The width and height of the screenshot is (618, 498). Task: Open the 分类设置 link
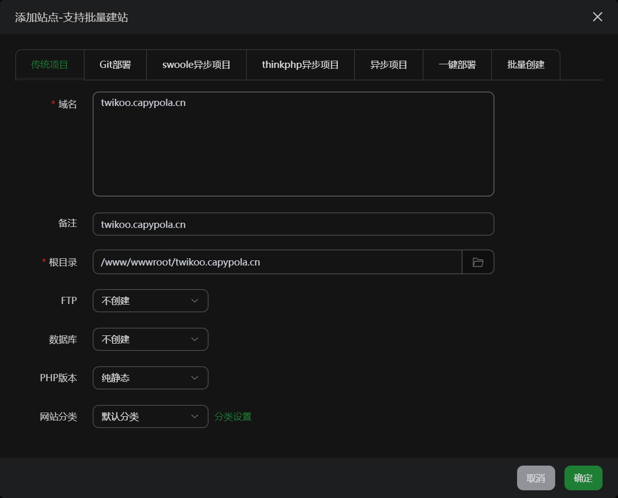point(233,417)
